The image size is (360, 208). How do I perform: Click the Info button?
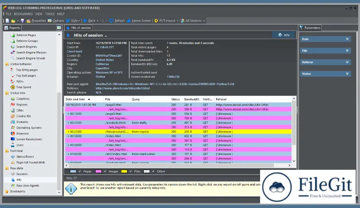point(284,35)
